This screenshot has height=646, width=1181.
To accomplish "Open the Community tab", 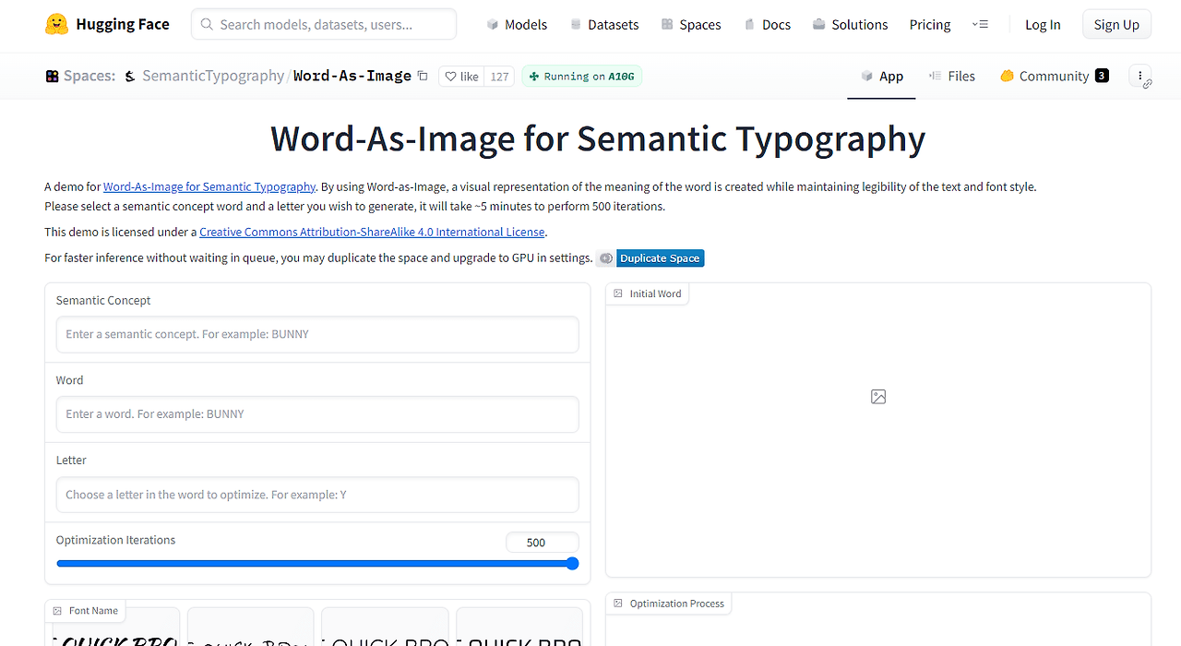I will coord(1054,77).
